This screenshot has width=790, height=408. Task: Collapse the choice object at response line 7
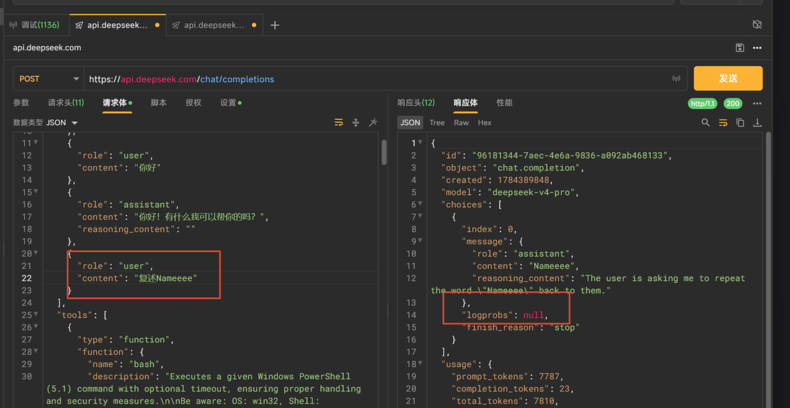tap(420, 216)
